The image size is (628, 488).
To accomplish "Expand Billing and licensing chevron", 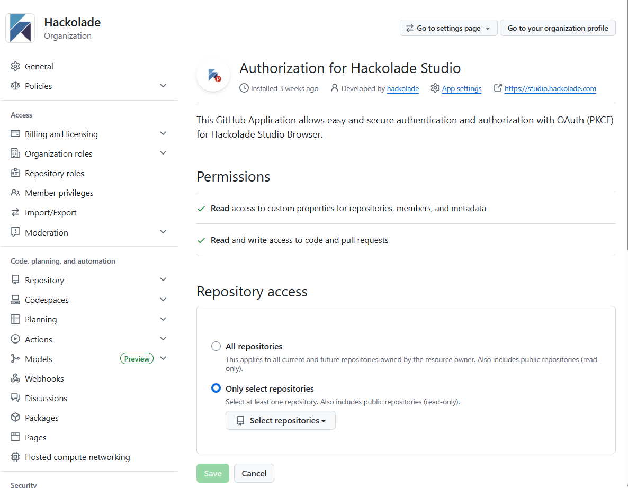I will pos(163,133).
